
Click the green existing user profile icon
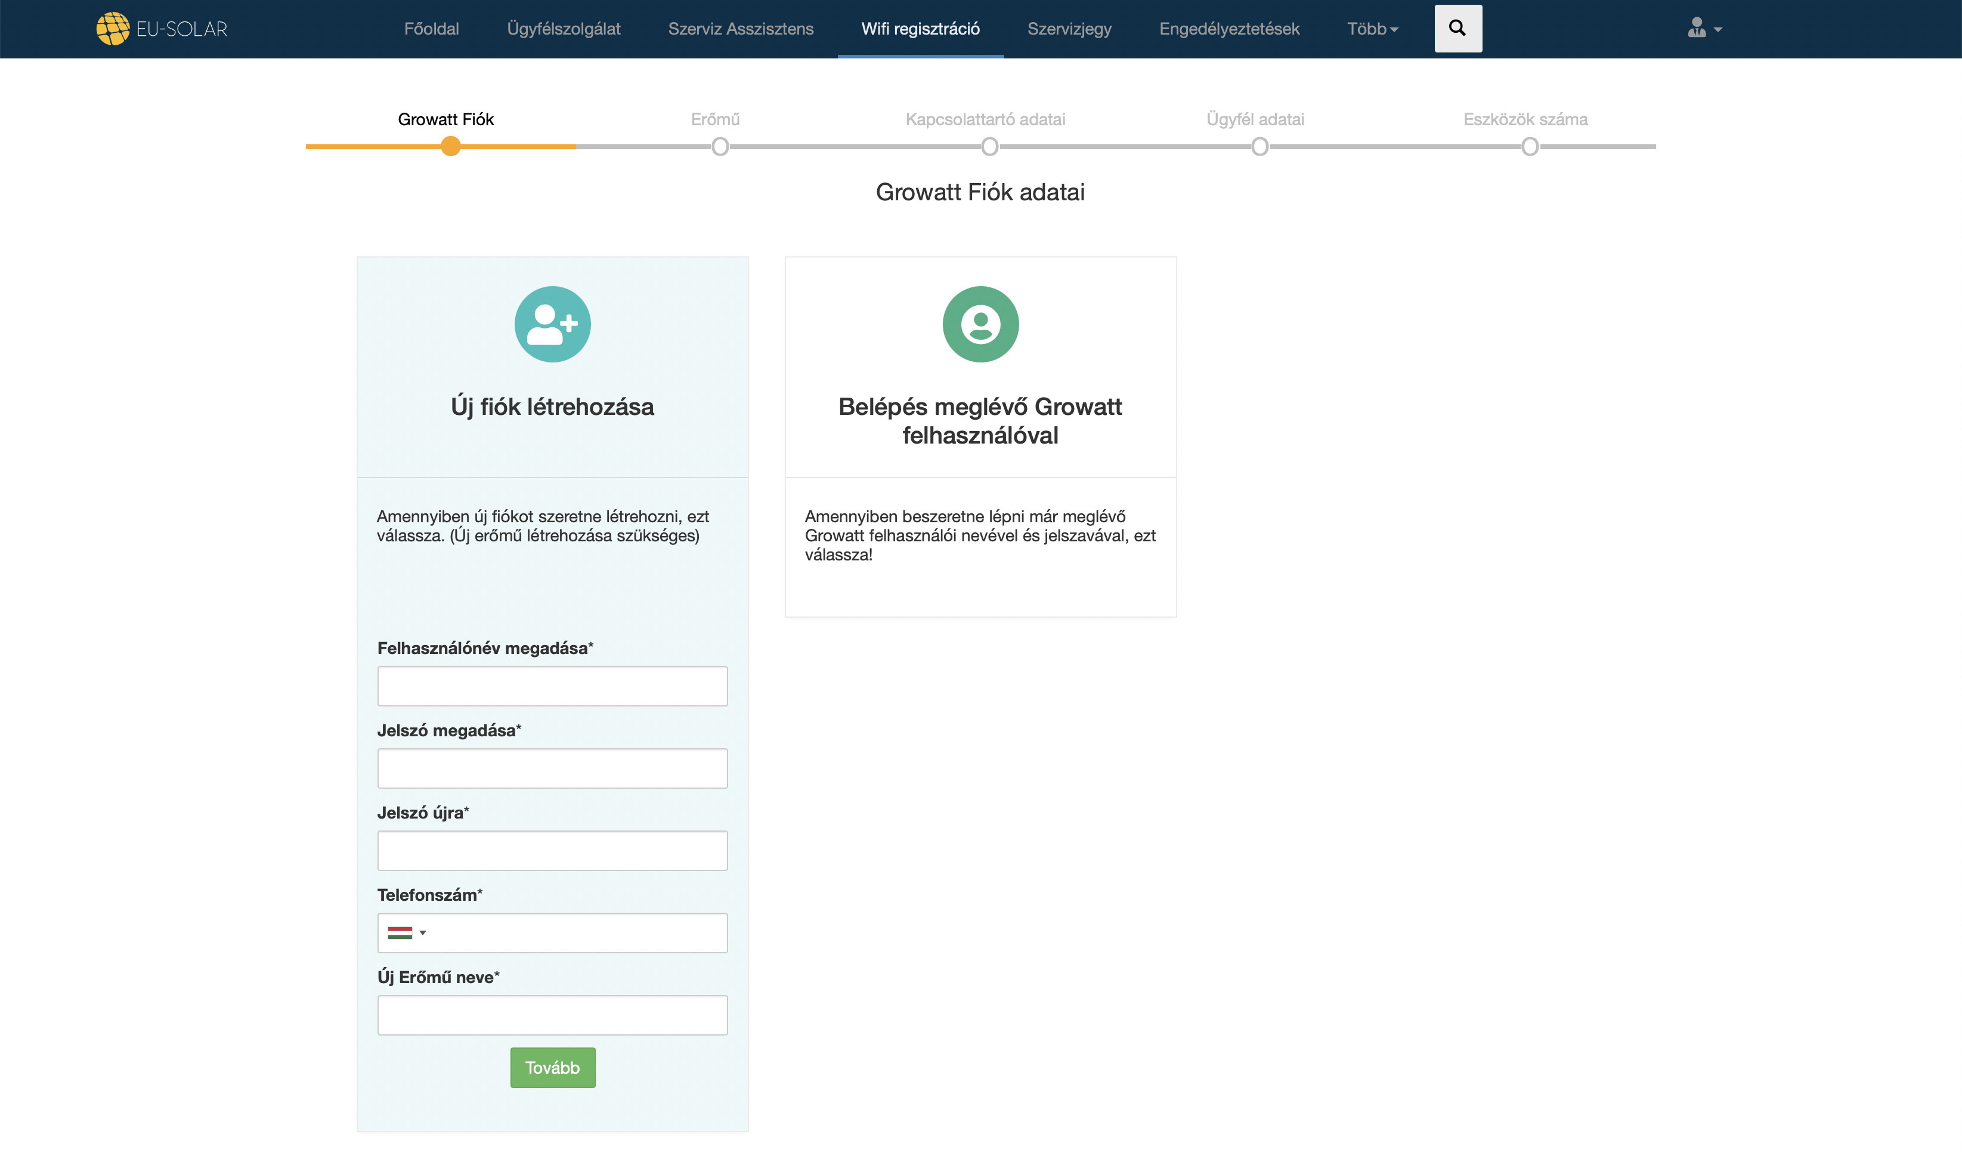point(980,324)
